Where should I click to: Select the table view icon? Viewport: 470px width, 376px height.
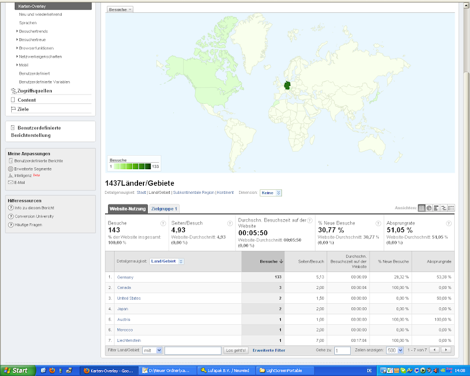pos(422,208)
